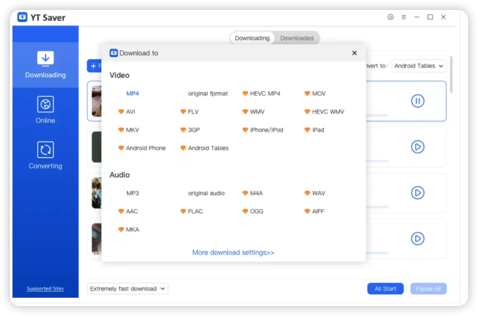Select original audio option
This screenshot has width=478, height=316.
pyautogui.click(x=206, y=193)
